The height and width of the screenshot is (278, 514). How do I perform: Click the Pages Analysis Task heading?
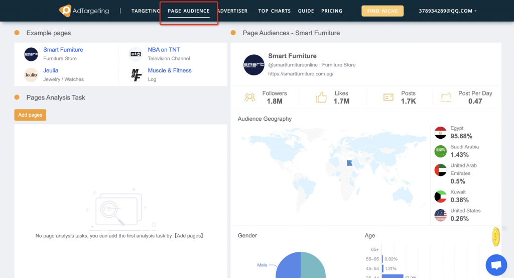point(56,98)
